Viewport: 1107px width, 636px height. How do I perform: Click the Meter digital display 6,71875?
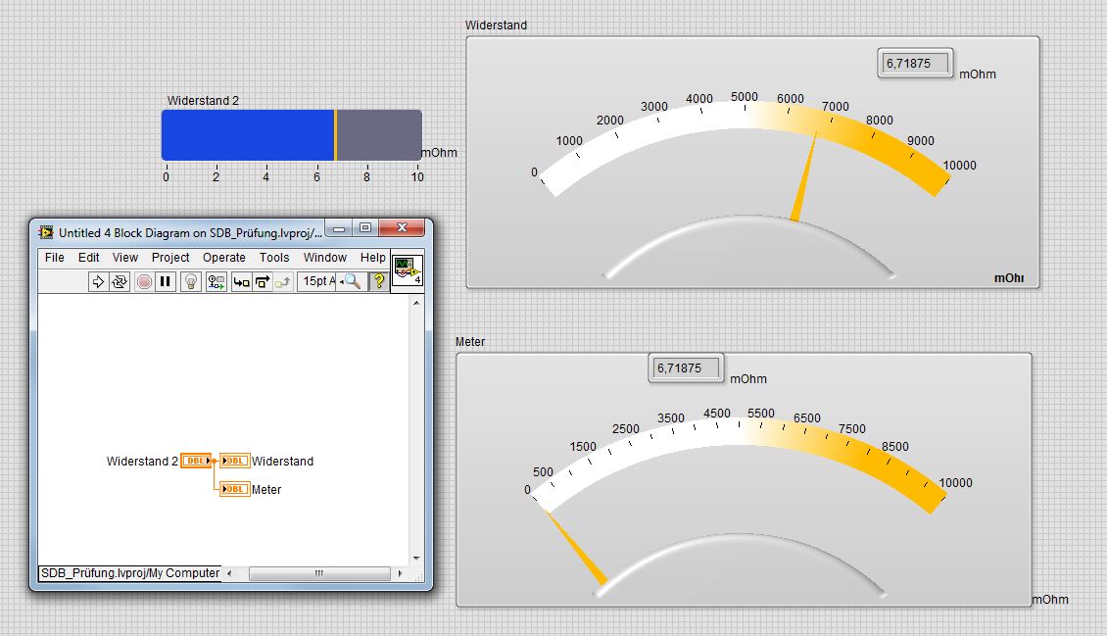point(686,368)
